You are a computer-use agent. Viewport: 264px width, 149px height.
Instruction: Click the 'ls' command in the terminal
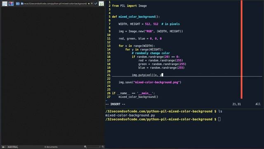(220, 111)
